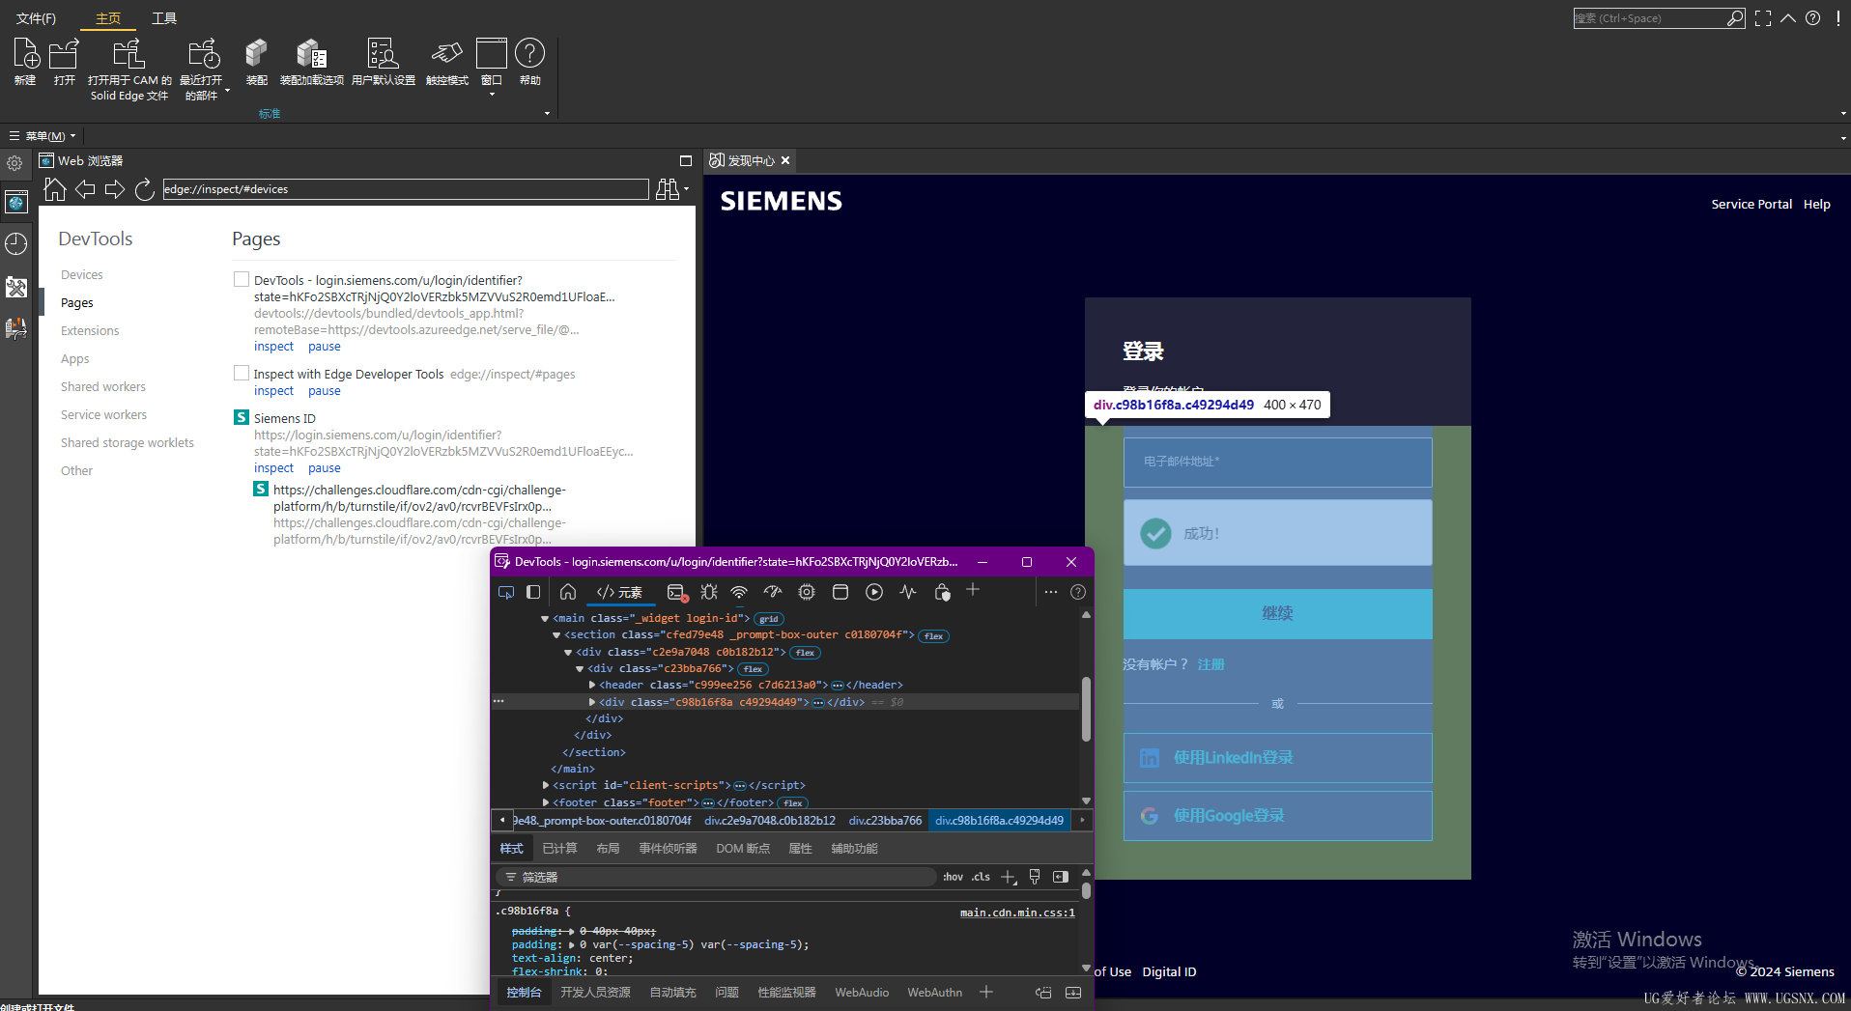Viewport: 1851px width, 1011px height.
Task: Toggle 触控模式 touch mode icon
Action: pyautogui.click(x=446, y=54)
